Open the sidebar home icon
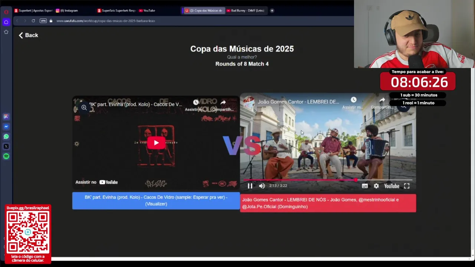 (6, 22)
